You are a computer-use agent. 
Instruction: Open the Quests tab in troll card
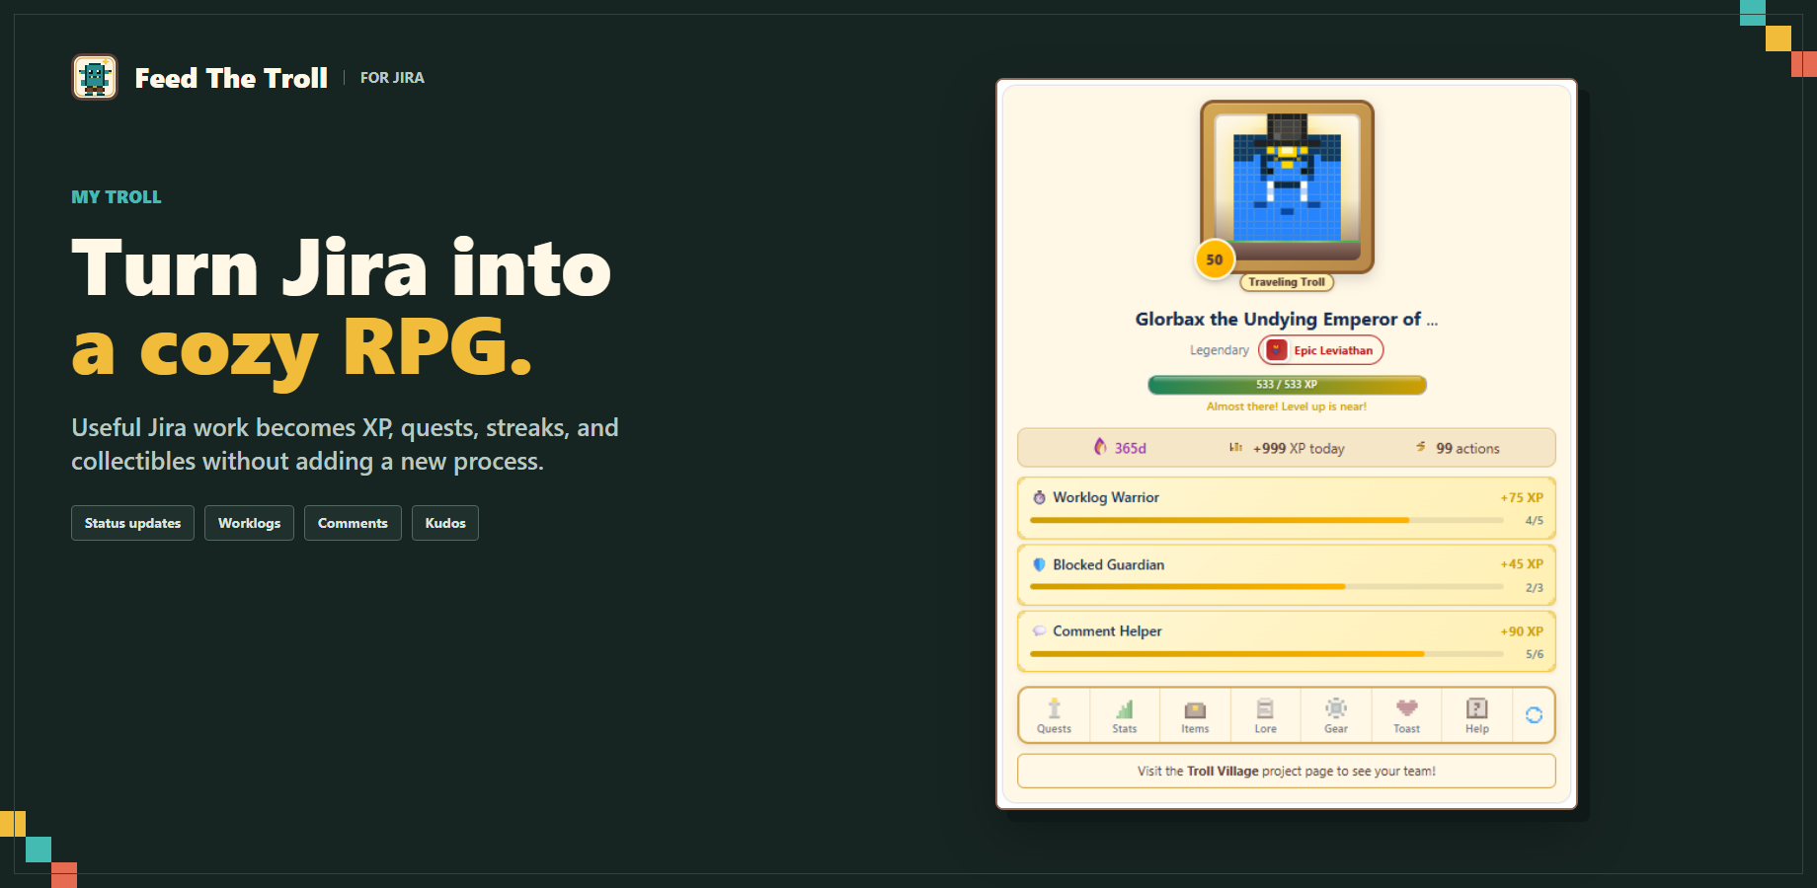point(1054,715)
